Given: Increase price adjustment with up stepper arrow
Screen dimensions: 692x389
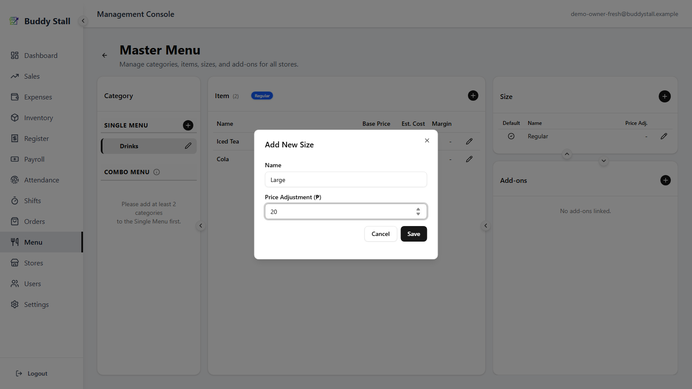Looking at the screenshot, I should [x=418, y=209].
